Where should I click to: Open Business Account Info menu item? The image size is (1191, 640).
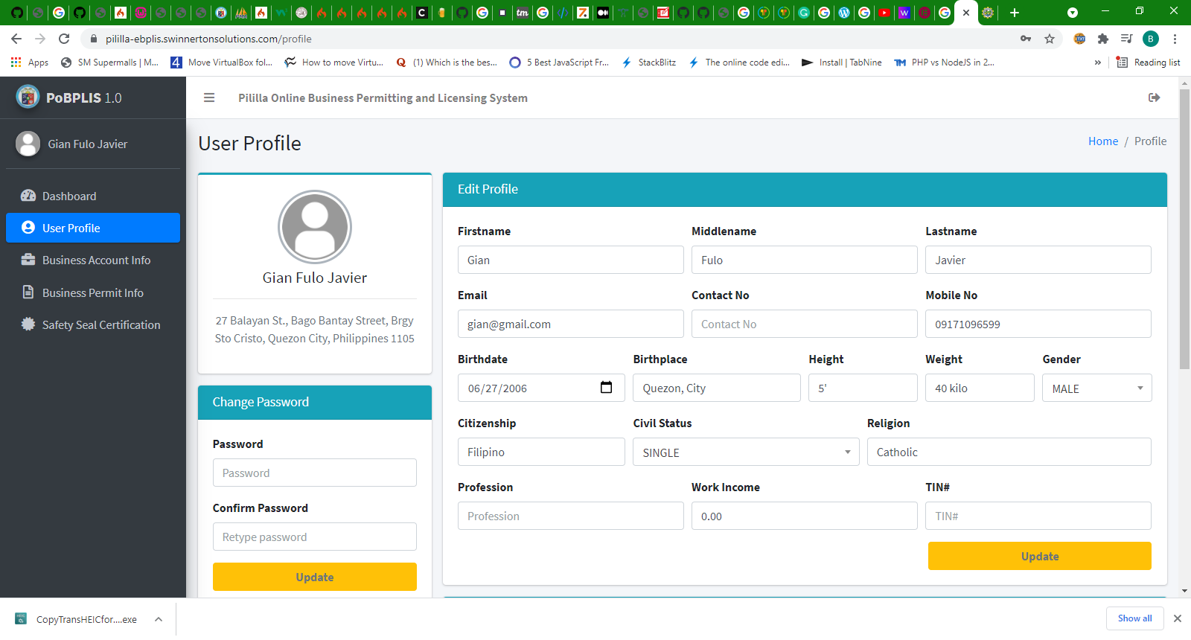pos(96,260)
